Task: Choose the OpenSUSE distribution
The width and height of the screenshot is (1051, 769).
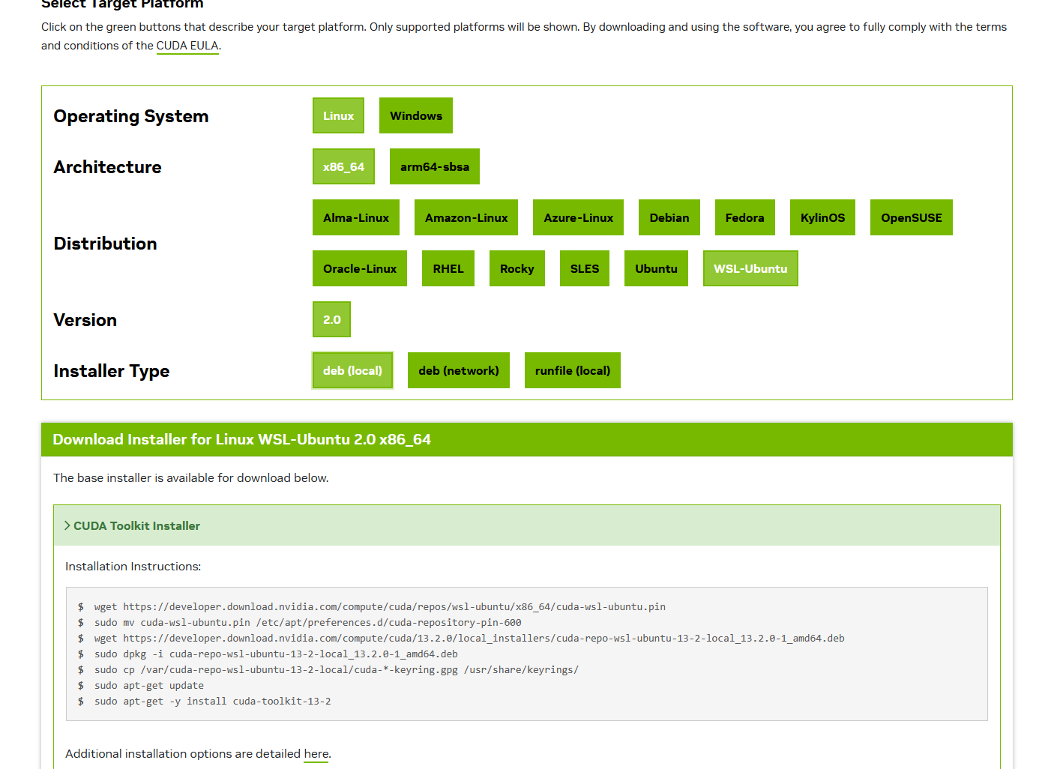Action: pyautogui.click(x=911, y=217)
